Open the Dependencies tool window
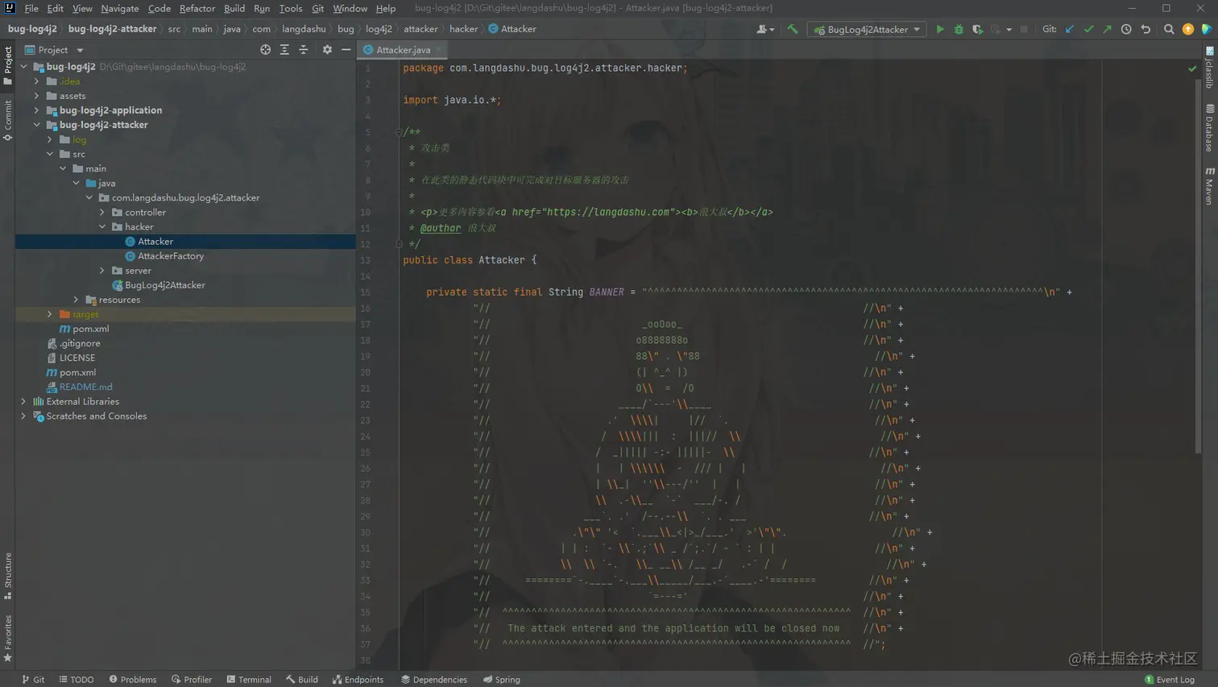This screenshot has height=687, width=1218. (434, 680)
